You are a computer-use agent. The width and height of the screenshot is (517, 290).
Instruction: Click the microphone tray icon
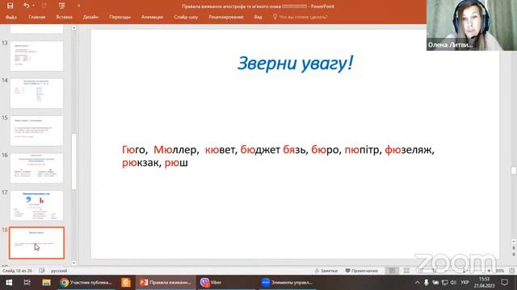pyautogui.click(x=426, y=283)
